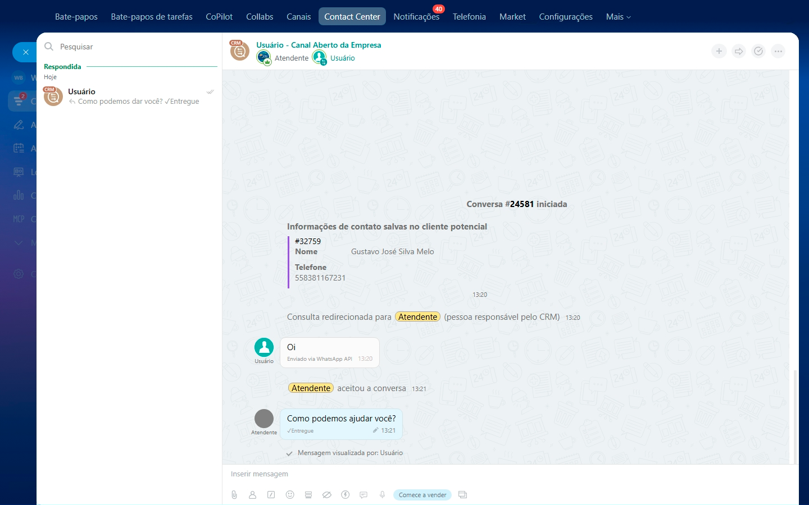
Task: Toggle the slash text formatting icon
Action: 271,495
